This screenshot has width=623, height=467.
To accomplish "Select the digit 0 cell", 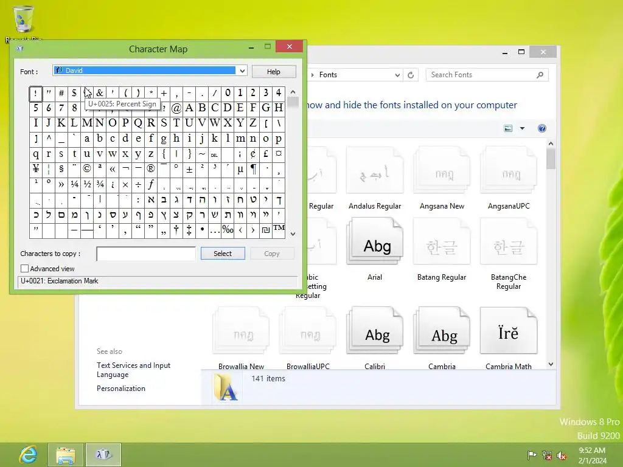I will [x=228, y=93].
